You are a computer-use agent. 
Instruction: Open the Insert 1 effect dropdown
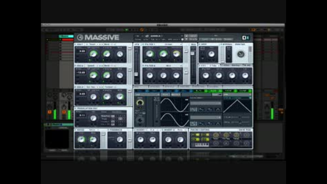coord(154,130)
